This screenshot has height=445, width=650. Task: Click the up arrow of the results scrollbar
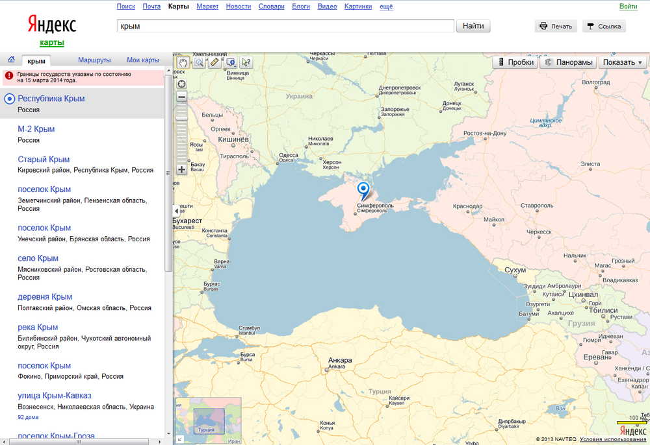[168, 71]
